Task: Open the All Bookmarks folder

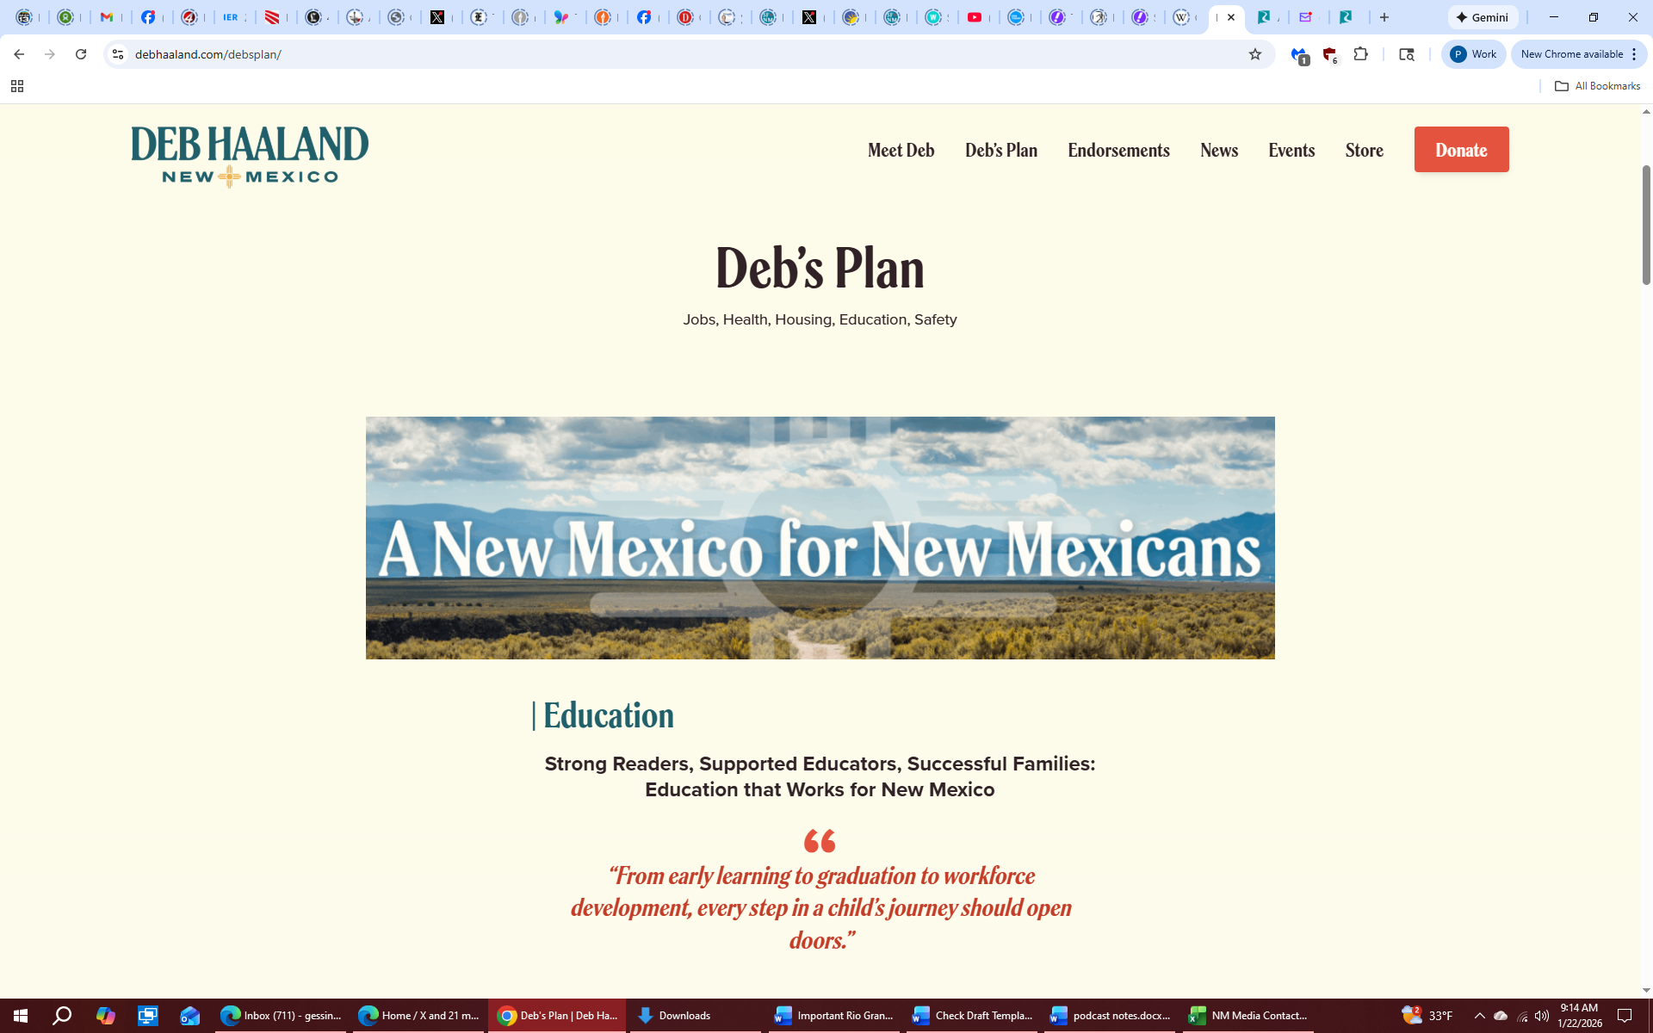Action: click(x=1597, y=86)
